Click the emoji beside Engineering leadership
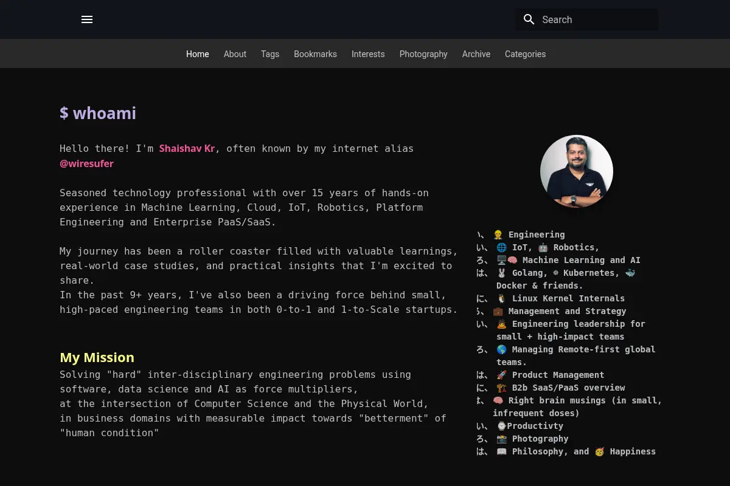Image resolution: width=730 pixels, height=486 pixels. 502,324
